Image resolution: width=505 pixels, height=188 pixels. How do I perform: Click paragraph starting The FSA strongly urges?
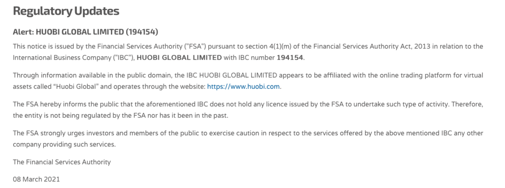[x=248, y=138]
